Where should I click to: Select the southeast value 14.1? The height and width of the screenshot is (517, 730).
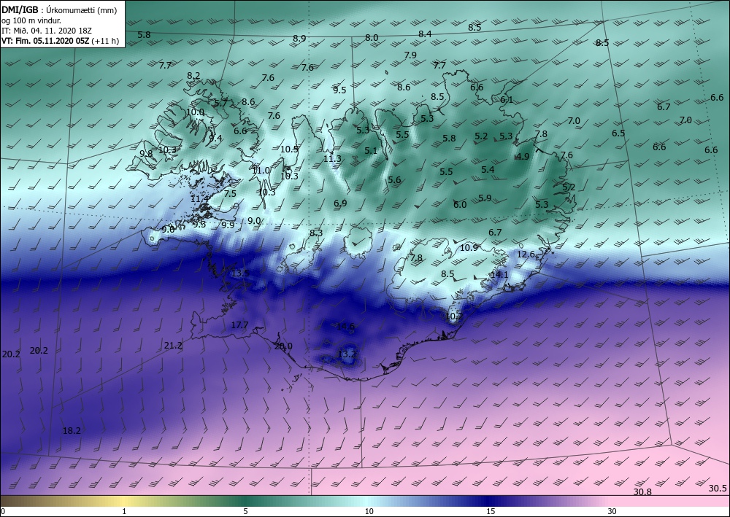pyautogui.click(x=499, y=275)
